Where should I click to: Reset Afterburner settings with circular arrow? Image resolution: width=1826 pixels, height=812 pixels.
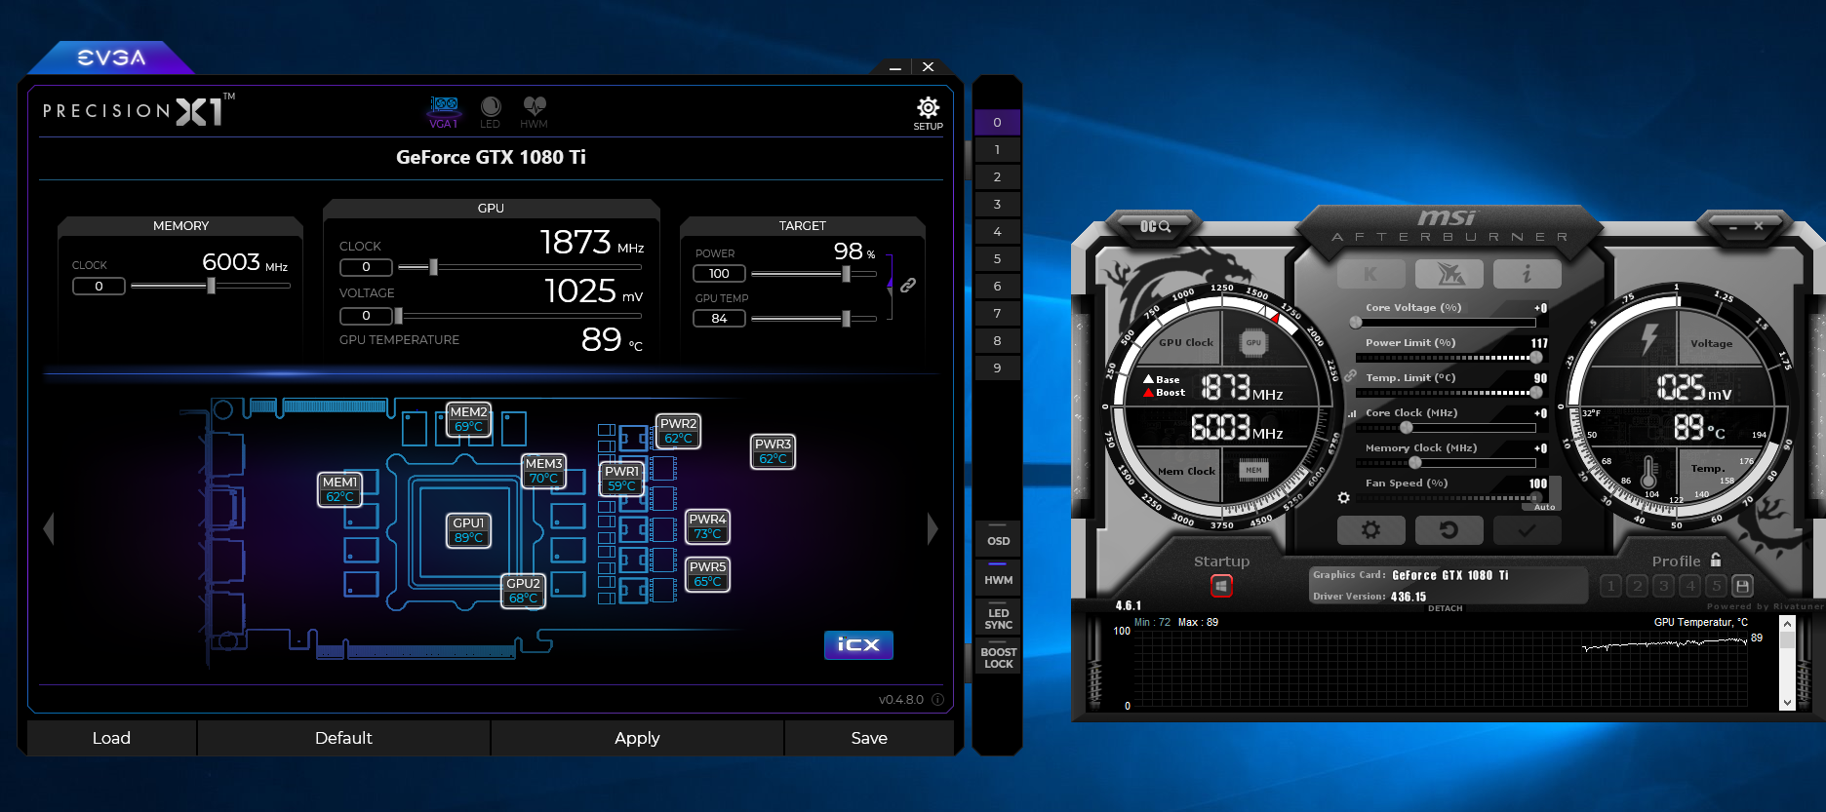[1449, 530]
